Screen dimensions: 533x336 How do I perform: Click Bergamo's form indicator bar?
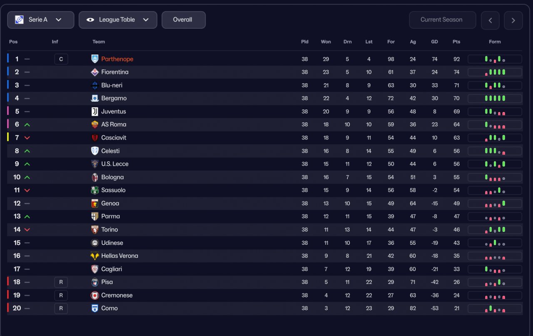pyautogui.click(x=495, y=98)
